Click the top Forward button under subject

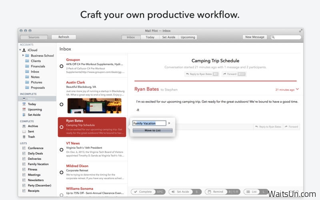tap(234, 74)
